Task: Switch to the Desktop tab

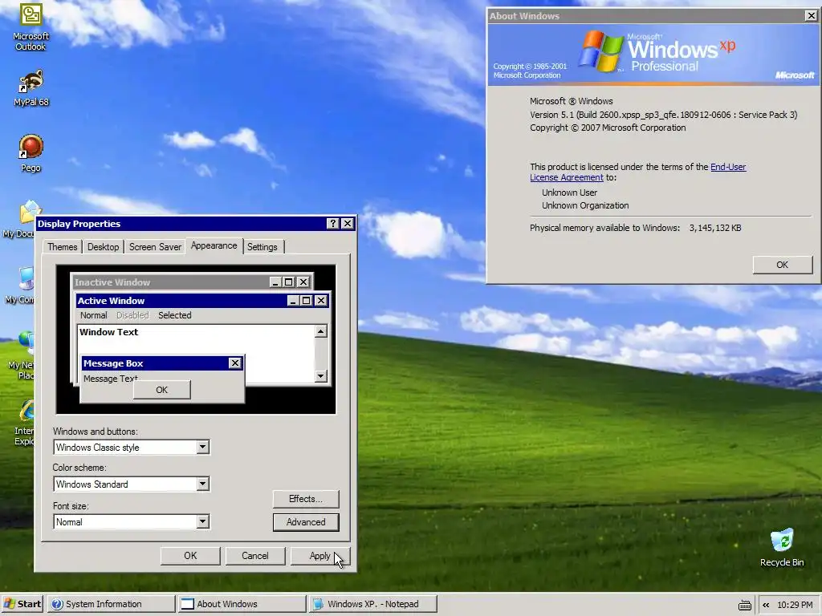Action: point(103,247)
